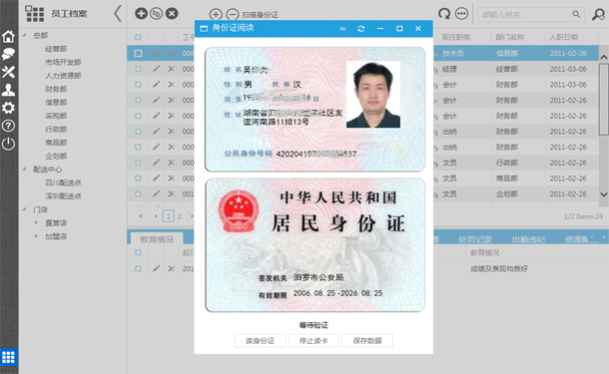609x374 pixels.
Task: Open the chat messages sidebar icon
Action: (8, 54)
